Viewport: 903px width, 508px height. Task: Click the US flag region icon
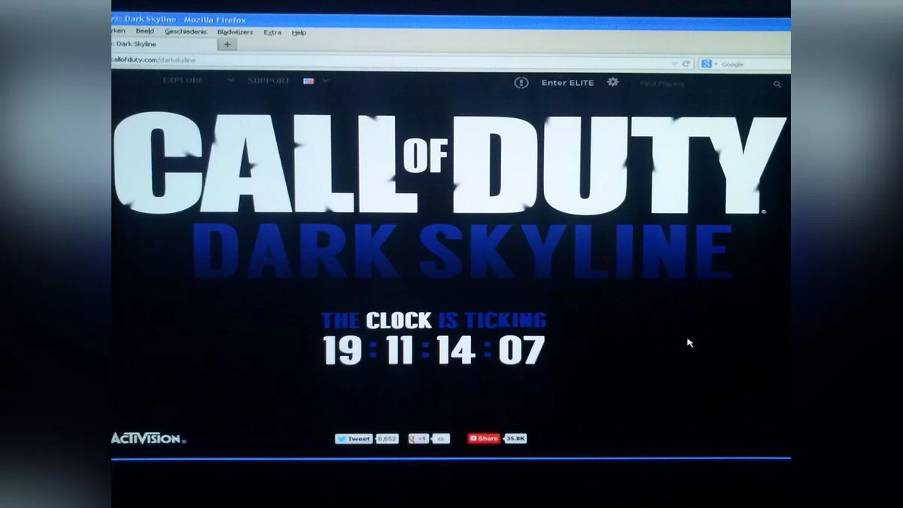pos(309,81)
